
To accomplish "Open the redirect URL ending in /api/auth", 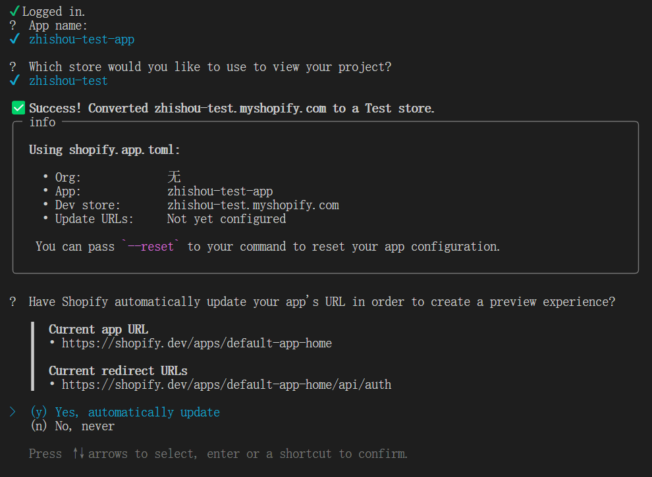I will click(x=227, y=385).
